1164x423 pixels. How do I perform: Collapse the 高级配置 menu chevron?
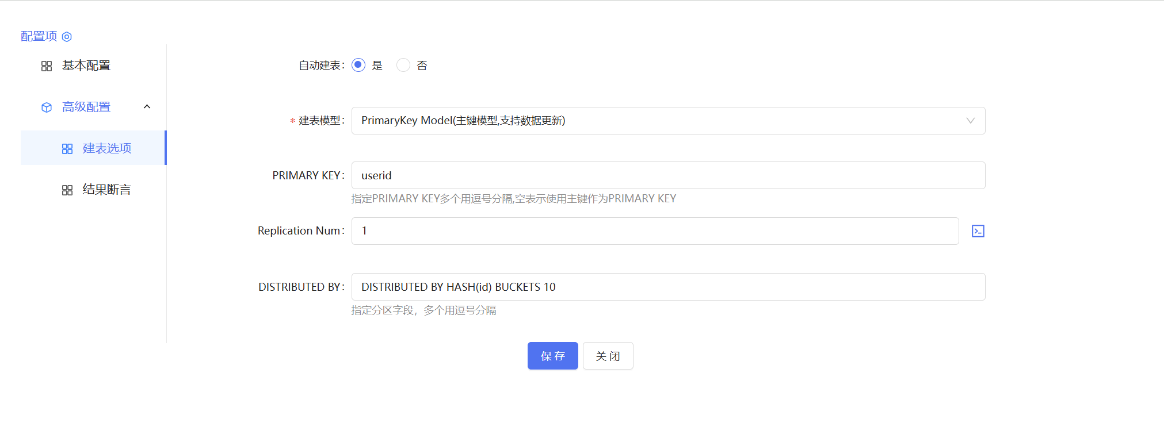[147, 107]
